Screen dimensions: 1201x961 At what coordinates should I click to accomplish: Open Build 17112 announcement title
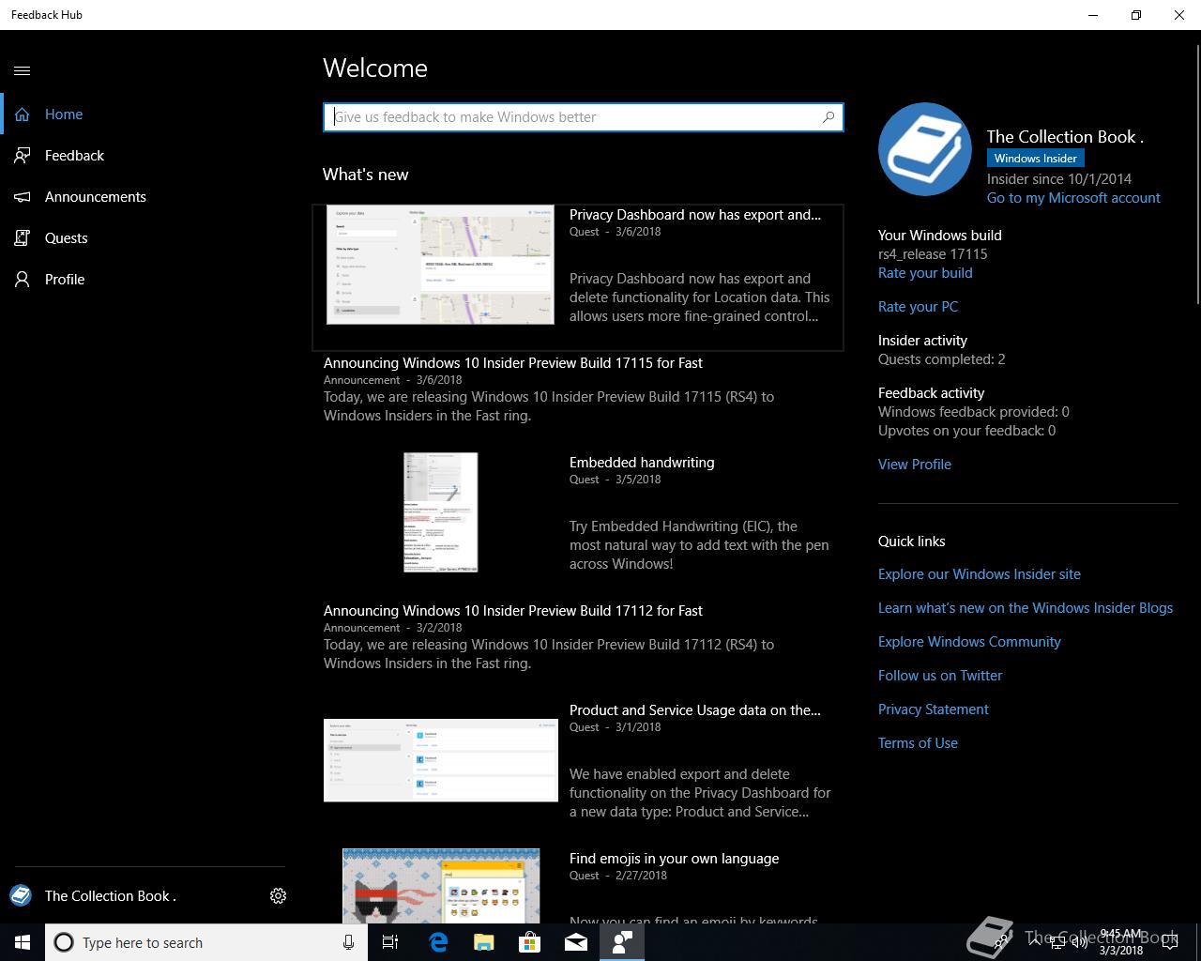tap(513, 611)
